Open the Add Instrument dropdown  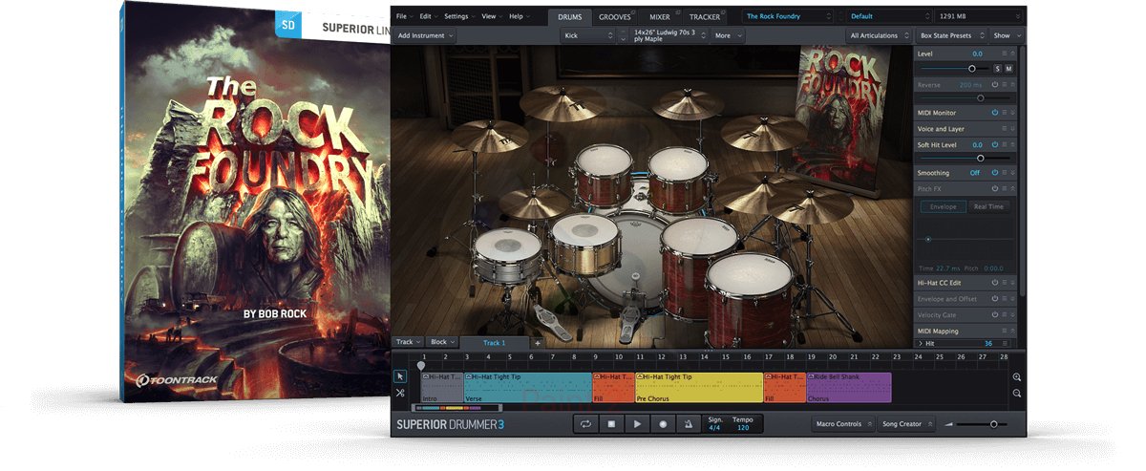tap(426, 35)
